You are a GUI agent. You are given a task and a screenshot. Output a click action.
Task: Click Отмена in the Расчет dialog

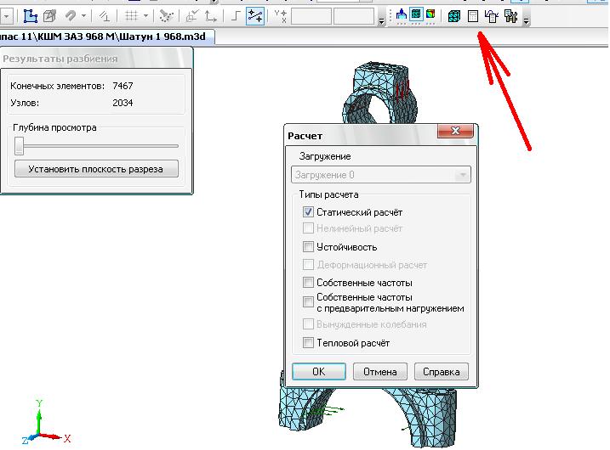pos(380,372)
